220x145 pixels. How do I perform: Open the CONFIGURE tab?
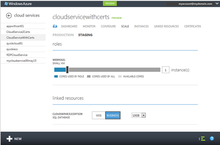click(108, 26)
